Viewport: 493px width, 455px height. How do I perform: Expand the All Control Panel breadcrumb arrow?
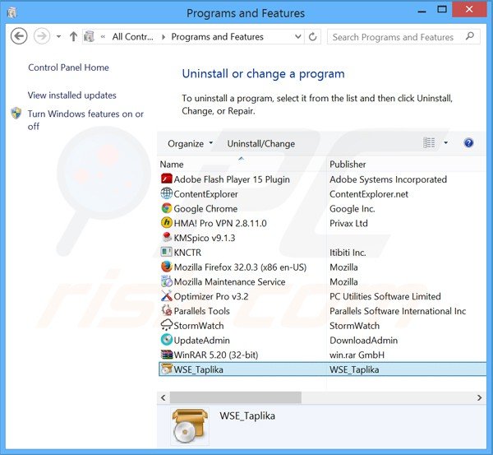point(164,37)
